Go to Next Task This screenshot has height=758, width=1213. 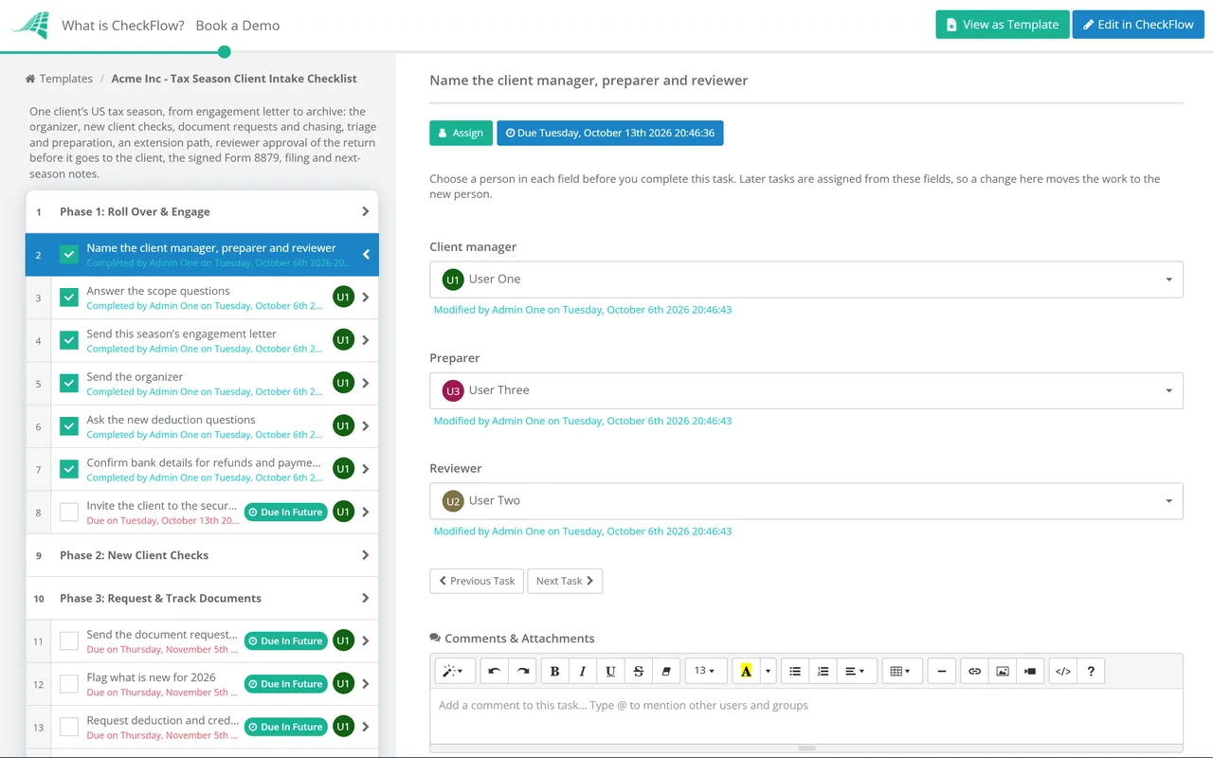565,581
